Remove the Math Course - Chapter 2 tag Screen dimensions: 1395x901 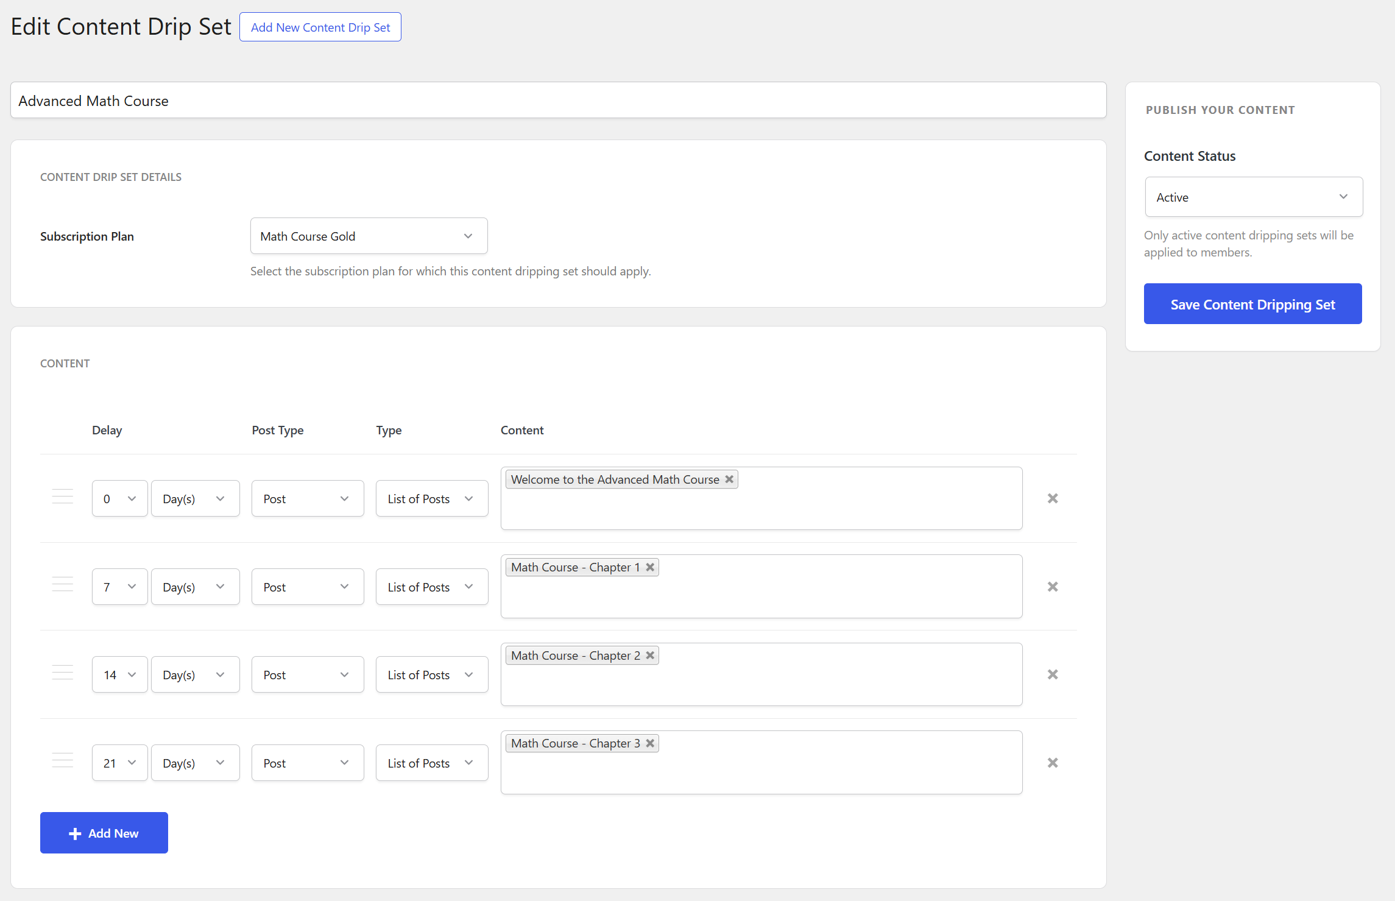point(650,655)
